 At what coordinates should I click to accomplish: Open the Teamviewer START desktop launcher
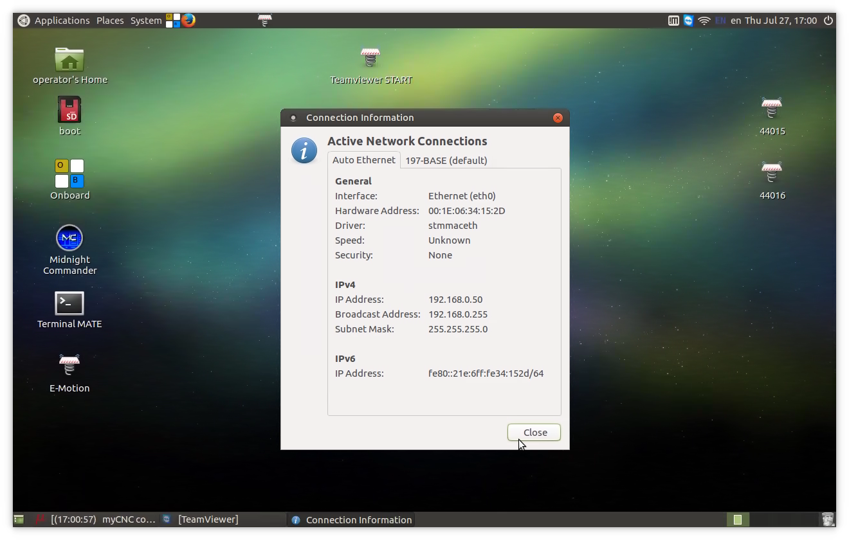370,59
